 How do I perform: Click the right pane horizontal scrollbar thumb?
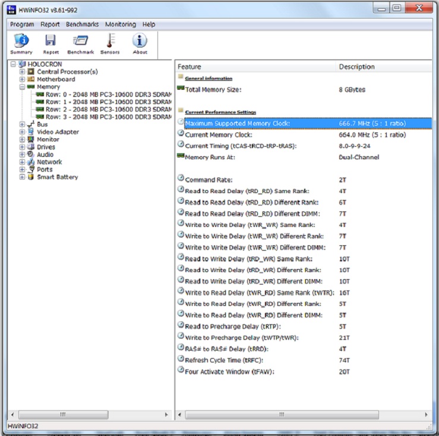click(x=282, y=415)
